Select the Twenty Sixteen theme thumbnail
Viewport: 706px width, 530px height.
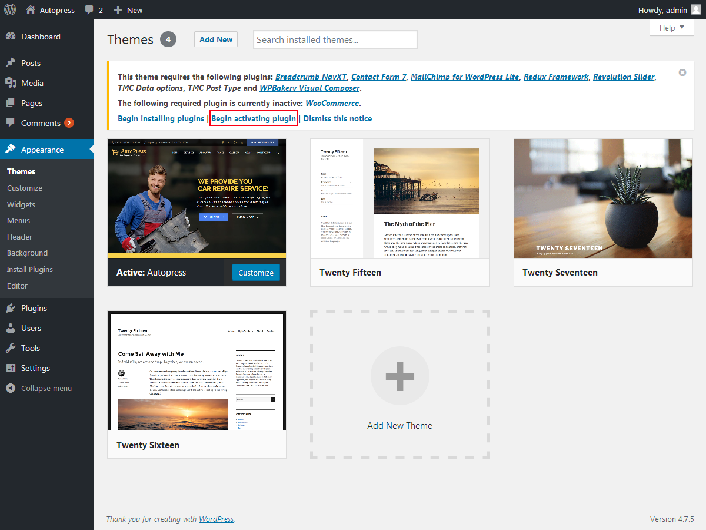coord(197,371)
